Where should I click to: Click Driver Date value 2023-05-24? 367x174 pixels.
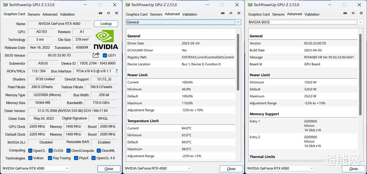[x=191, y=43]
